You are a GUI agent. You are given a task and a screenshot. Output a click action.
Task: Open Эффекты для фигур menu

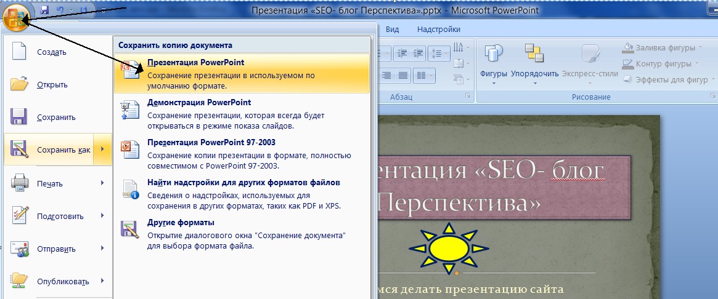pyautogui.click(x=669, y=79)
